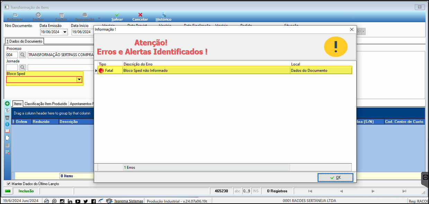Click the Processo search magnifier icon
Viewport: 429px width, 204px height.
[x=23, y=55]
